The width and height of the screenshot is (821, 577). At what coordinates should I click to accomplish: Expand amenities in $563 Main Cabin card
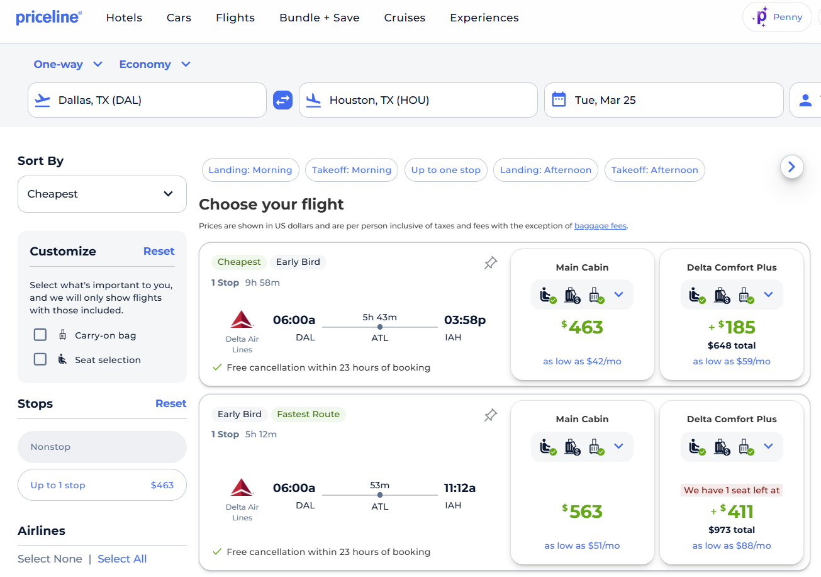[618, 446]
